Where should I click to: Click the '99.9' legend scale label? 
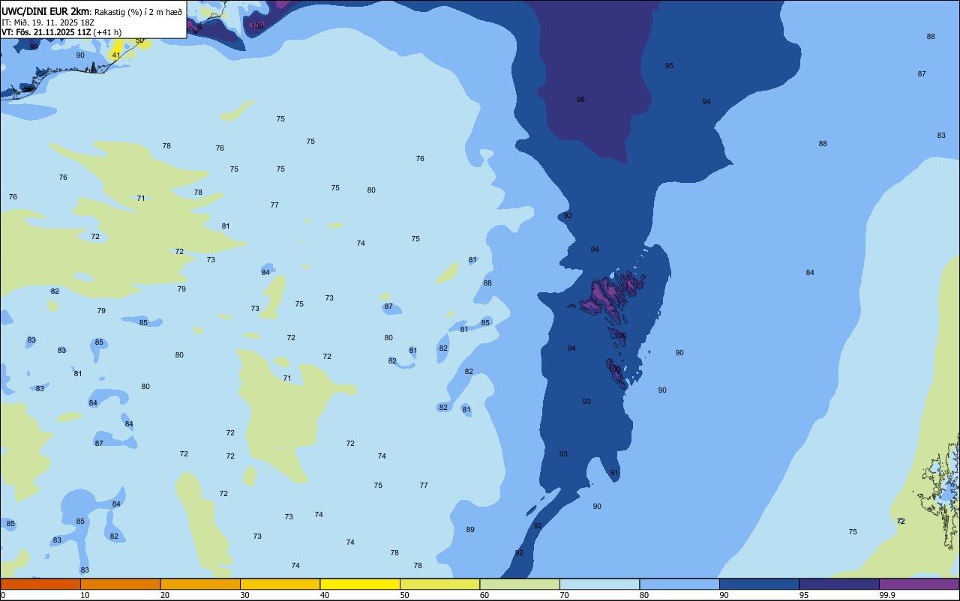pos(887,595)
